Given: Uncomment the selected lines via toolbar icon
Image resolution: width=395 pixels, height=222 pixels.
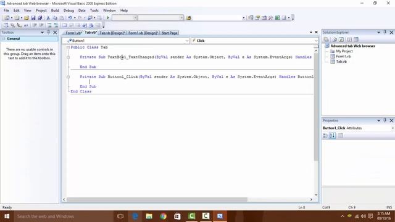Looking at the screenshot, I should (x=56, y=25).
